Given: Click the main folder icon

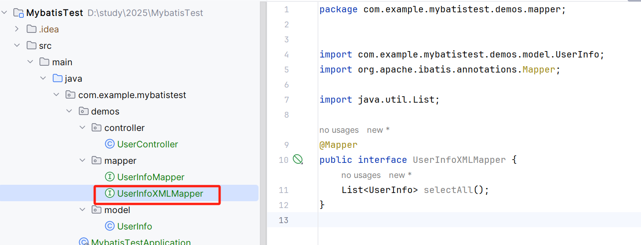Looking at the screenshot, I should (x=44, y=62).
